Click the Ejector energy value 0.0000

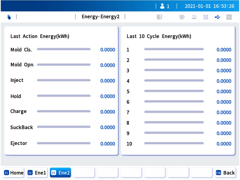coord(108,144)
